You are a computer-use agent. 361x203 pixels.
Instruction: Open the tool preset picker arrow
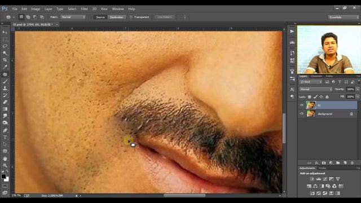14,17
